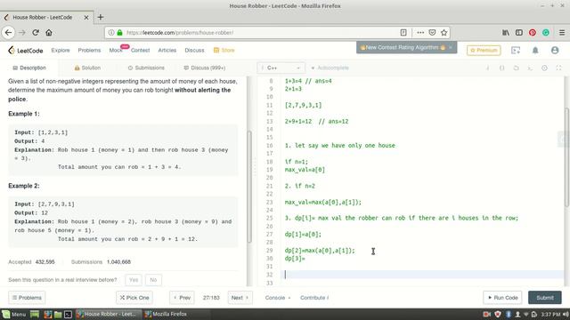Toggle the Autocomplete option
This screenshot has width=570, height=320.
330,68
